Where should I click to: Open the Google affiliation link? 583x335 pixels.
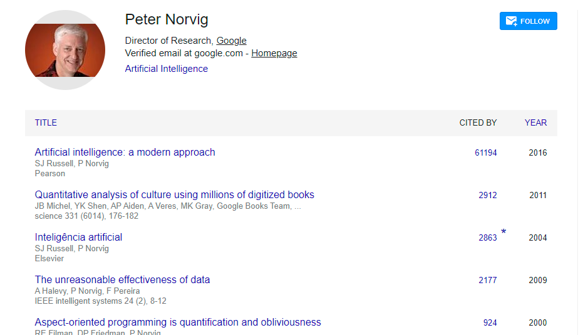tap(231, 41)
